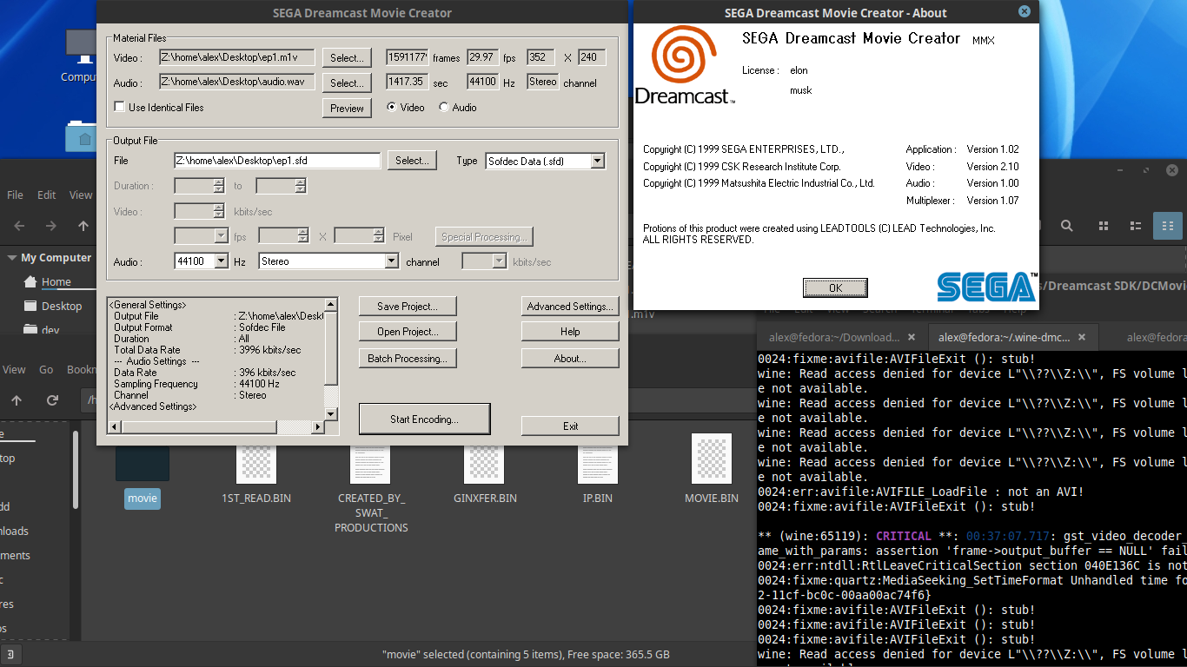1187x667 pixels.
Task: Click the Duration start stepper arrows
Action: [218, 186]
